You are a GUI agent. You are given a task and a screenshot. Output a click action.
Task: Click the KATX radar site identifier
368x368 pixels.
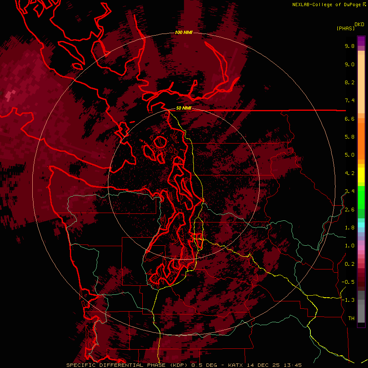point(236,365)
